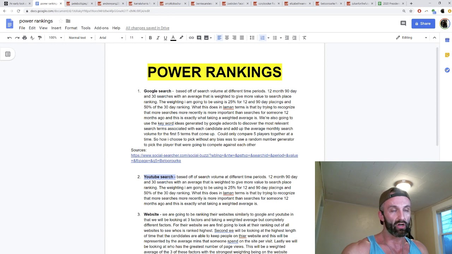Insert image using picture icon
The image size is (452, 254).
206,38
